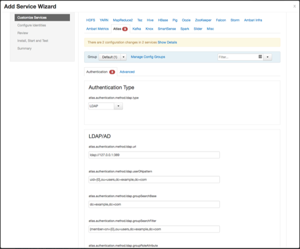This screenshot has width=300, height=249.
Task: Switch to the Kafka service tab
Action: point(136,29)
